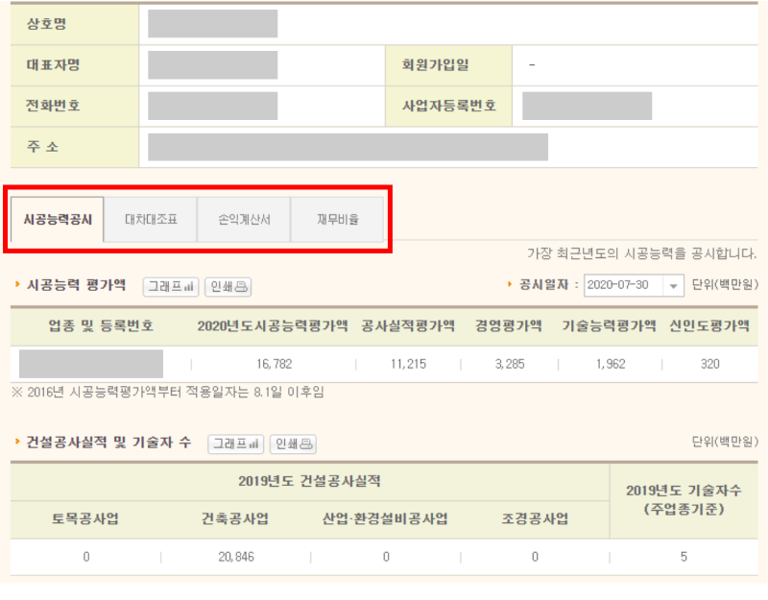Click the 업종 및 등록번호 column header
The image size is (768, 600).
[x=101, y=325]
